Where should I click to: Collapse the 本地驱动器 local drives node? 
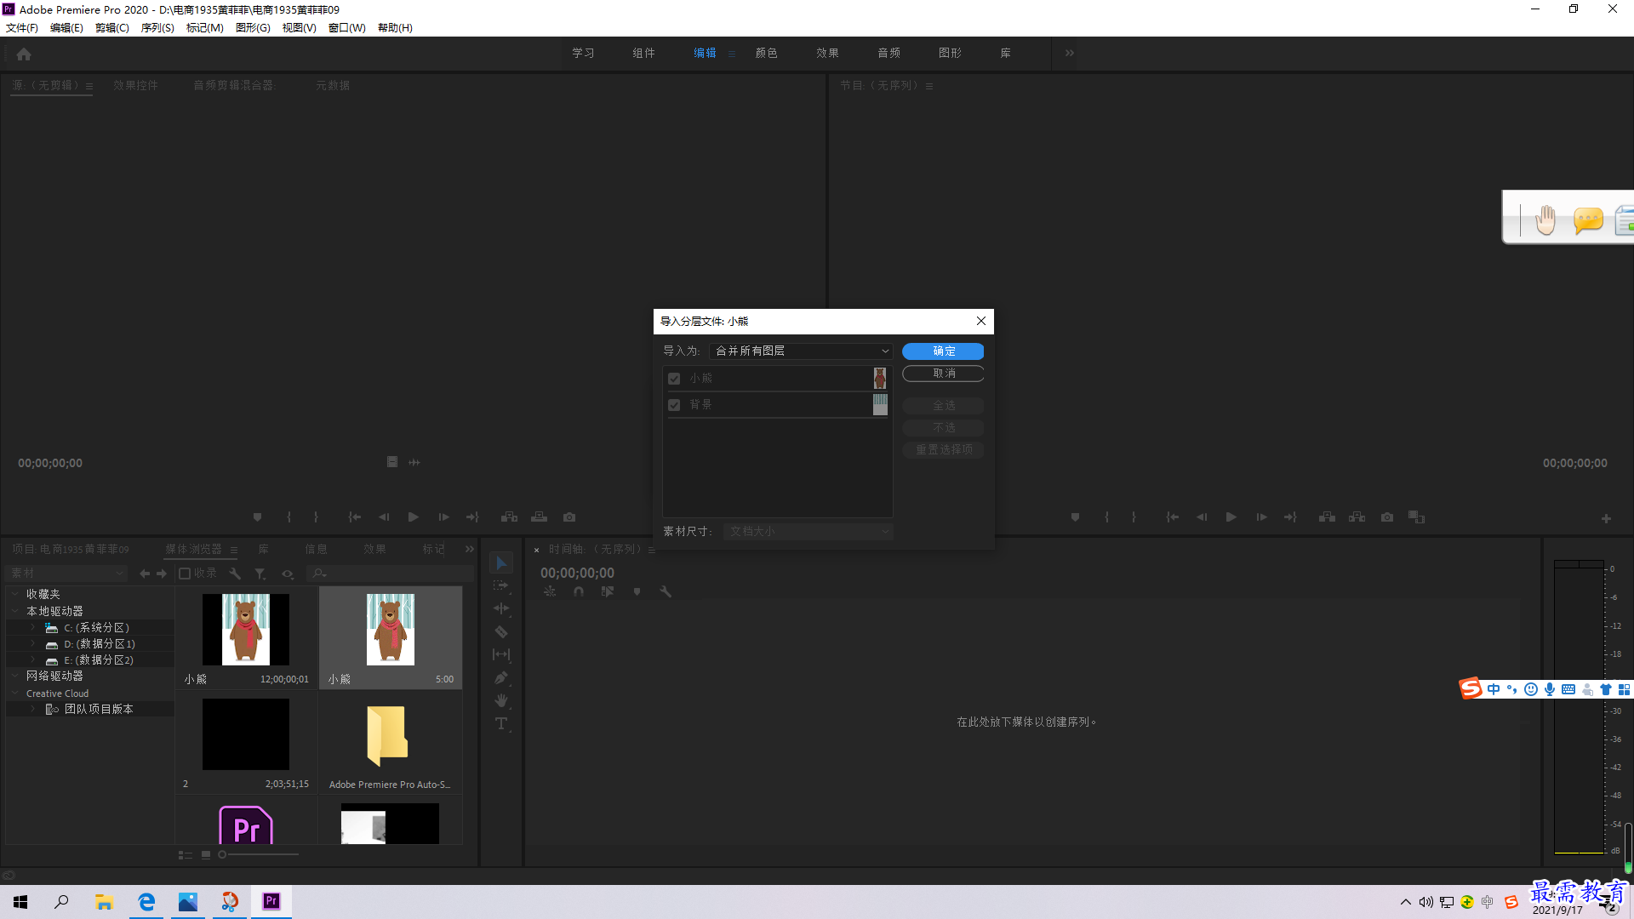[15, 611]
